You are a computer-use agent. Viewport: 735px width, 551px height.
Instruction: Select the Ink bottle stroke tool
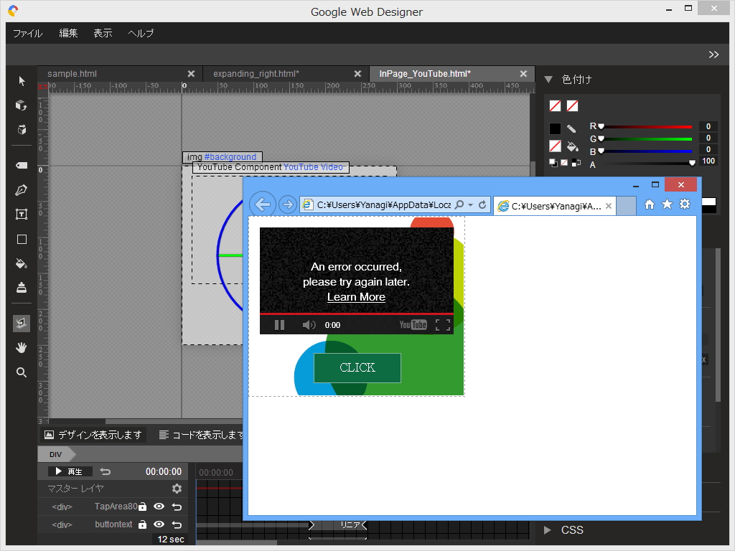(x=22, y=287)
